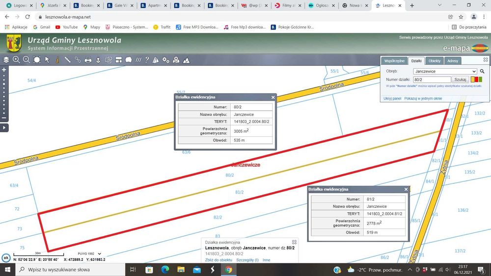
Task: Click the full extent view icon
Action: tap(37, 60)
